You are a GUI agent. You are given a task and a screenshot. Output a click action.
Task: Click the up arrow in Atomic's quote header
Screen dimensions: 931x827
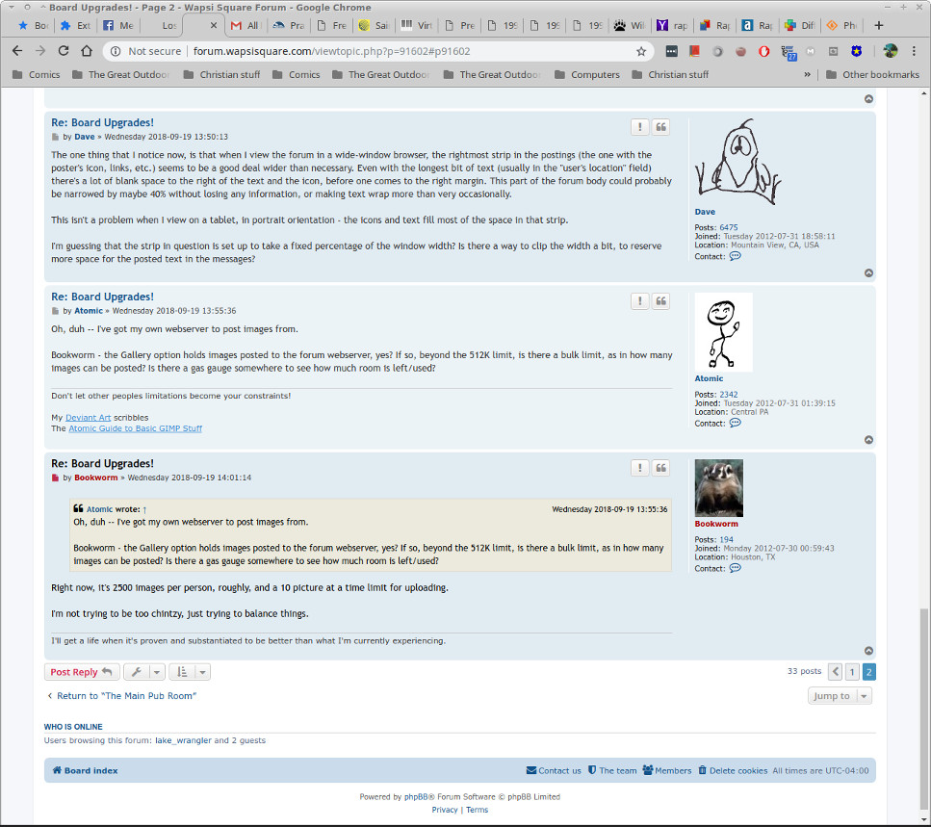[144, 509]
